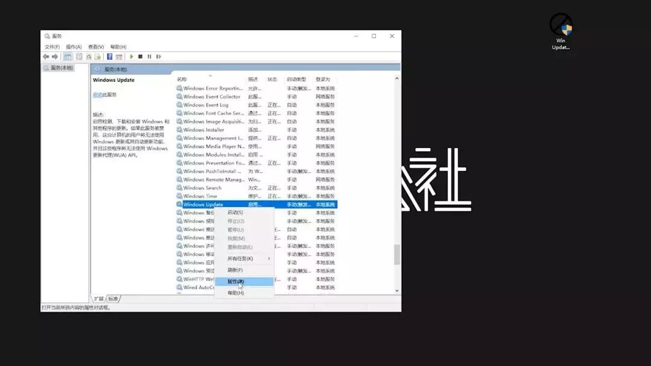Select 服务(本地) in the left tree
This screenshot has height=366, width=651.
click(x=61, y=67)
